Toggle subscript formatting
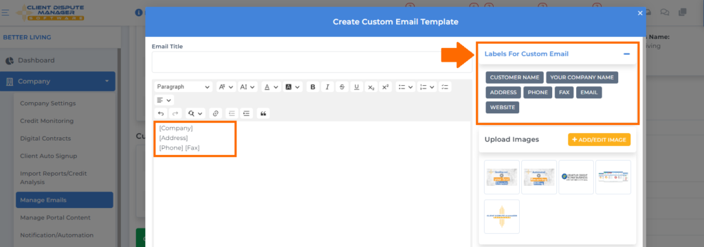The height and width of the screenshot is (247, 704). coord(371,87)
